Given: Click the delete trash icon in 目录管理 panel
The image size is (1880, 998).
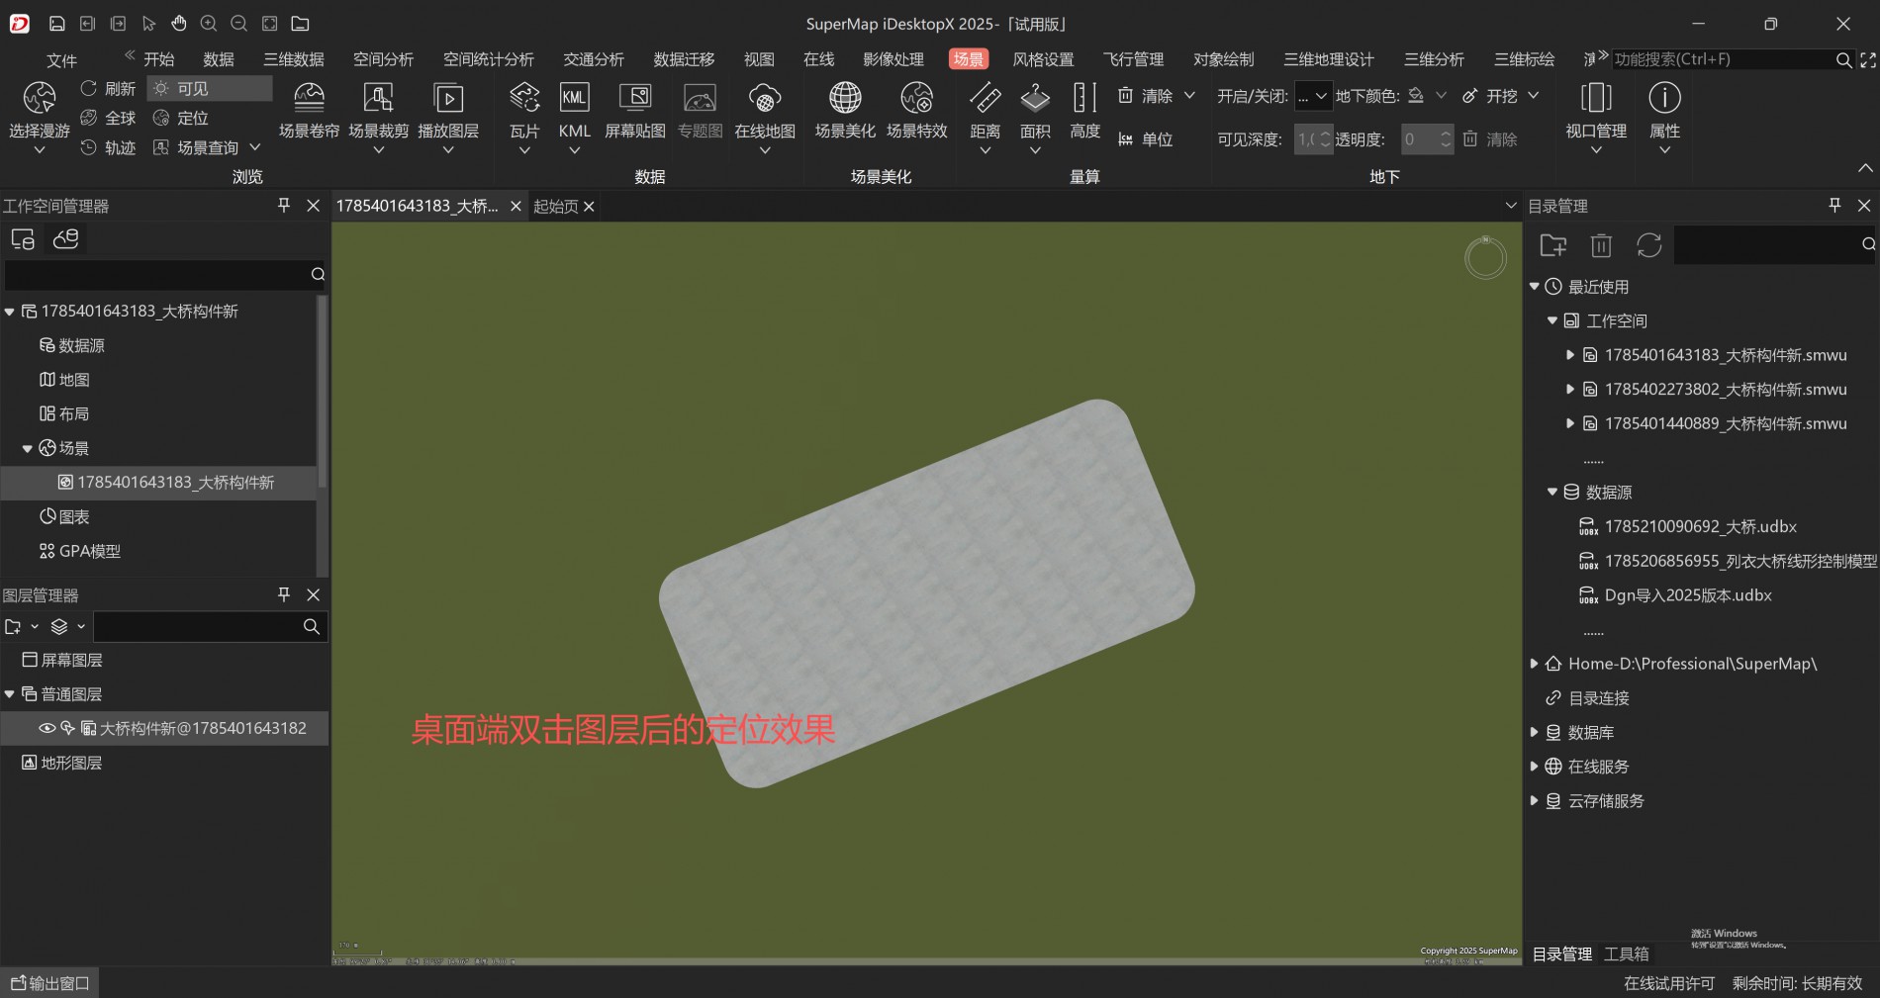Looking at the screenshot, I should point(1601,245).
